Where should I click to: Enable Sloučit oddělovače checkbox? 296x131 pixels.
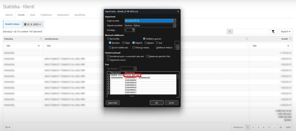(x=110, y=48)
